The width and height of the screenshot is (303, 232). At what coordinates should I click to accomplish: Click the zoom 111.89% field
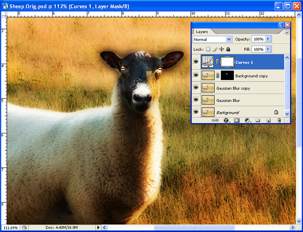(11, 228)
